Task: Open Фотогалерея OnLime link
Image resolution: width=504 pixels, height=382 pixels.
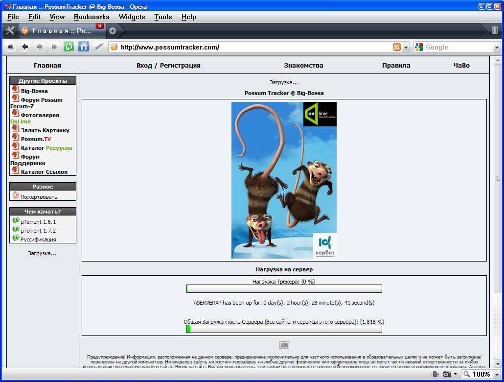Action: tap(35, 118)
